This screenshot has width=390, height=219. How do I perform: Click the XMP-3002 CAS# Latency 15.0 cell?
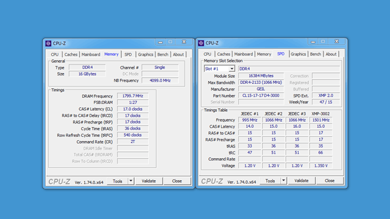321,127
